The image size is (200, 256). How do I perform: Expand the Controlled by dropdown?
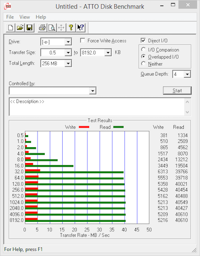[93, 91]
